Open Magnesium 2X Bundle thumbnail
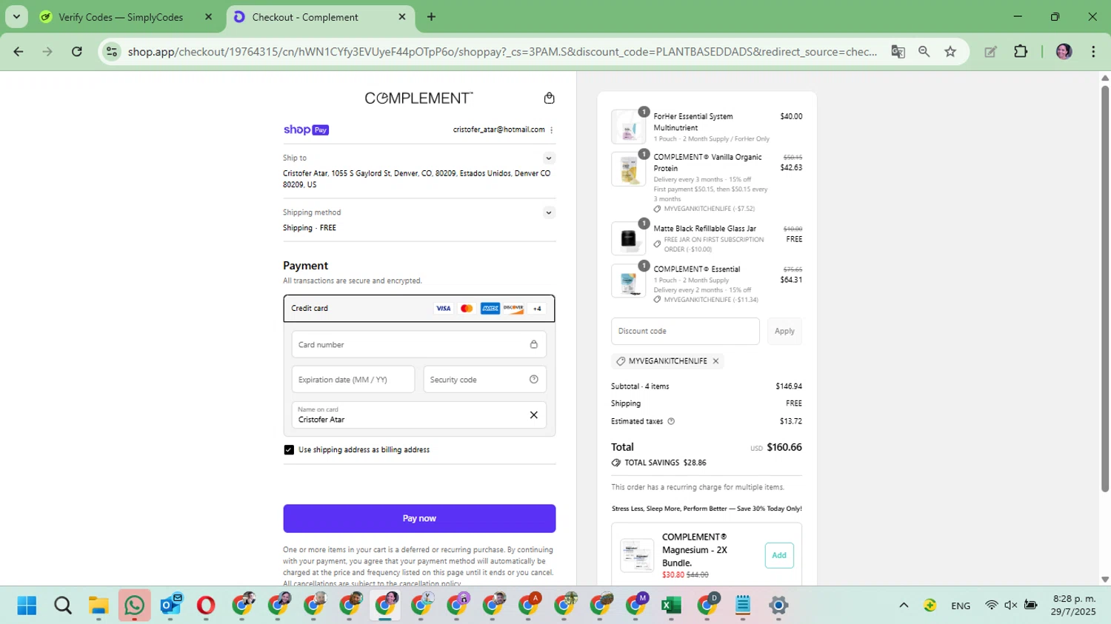The image size is (1111, 624). [x=637, y=555]
